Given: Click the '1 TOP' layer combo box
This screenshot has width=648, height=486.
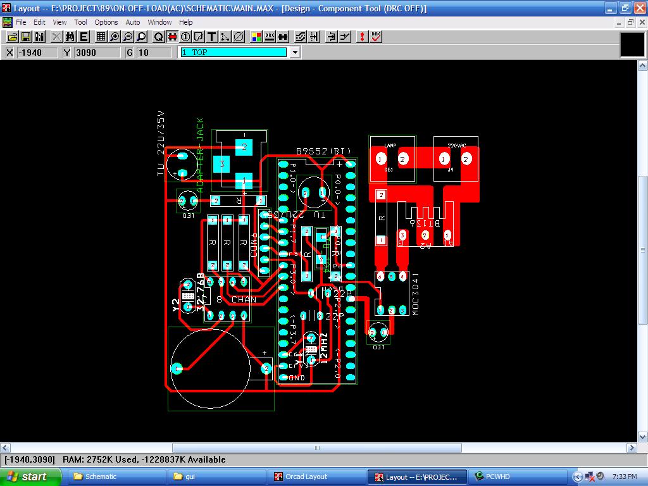Looking at the screenshot, I should click(234, 53).
